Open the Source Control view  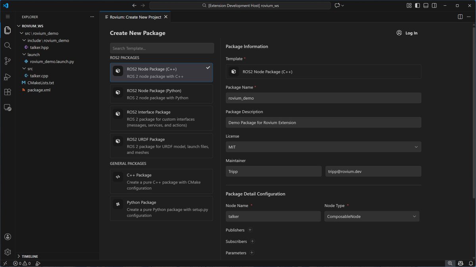[x=8, y=61]
